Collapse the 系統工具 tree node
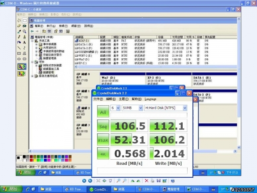Screen dimensions: 257x193 (32, 41)
